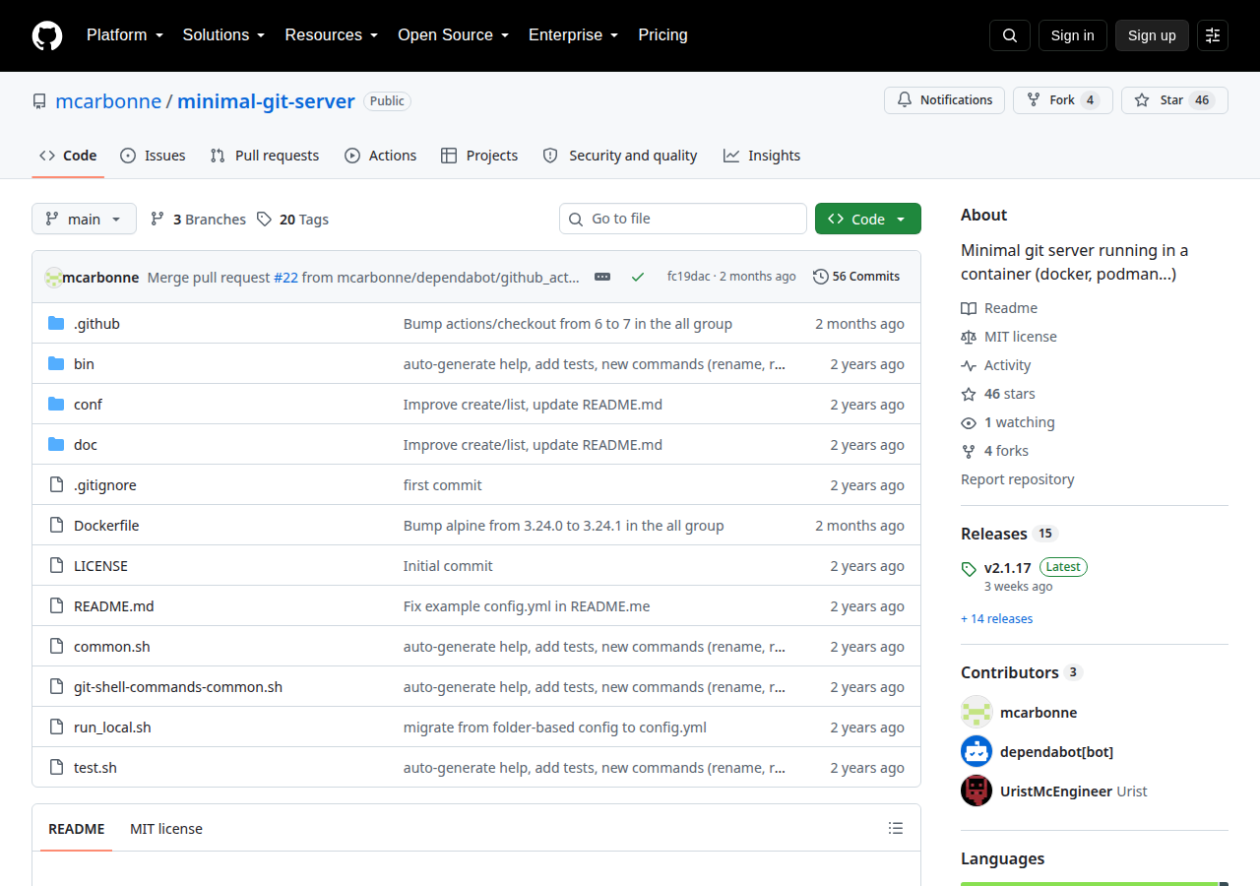Open the Dockerfile file

pos(106,526)
